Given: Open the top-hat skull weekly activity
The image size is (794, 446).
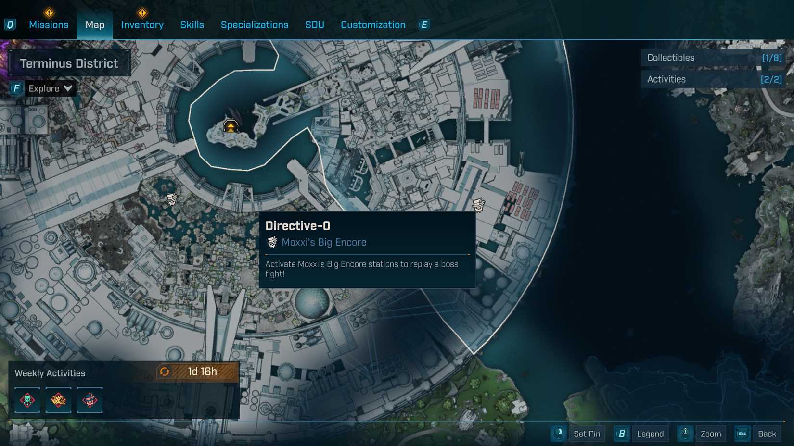Looking at the screenshot, I should [x=90, y=400].
